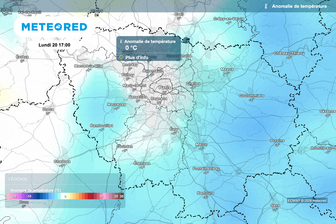Click the Meteored logo
The width and height of the screenshot is (336, 224).
click(54, 27)
